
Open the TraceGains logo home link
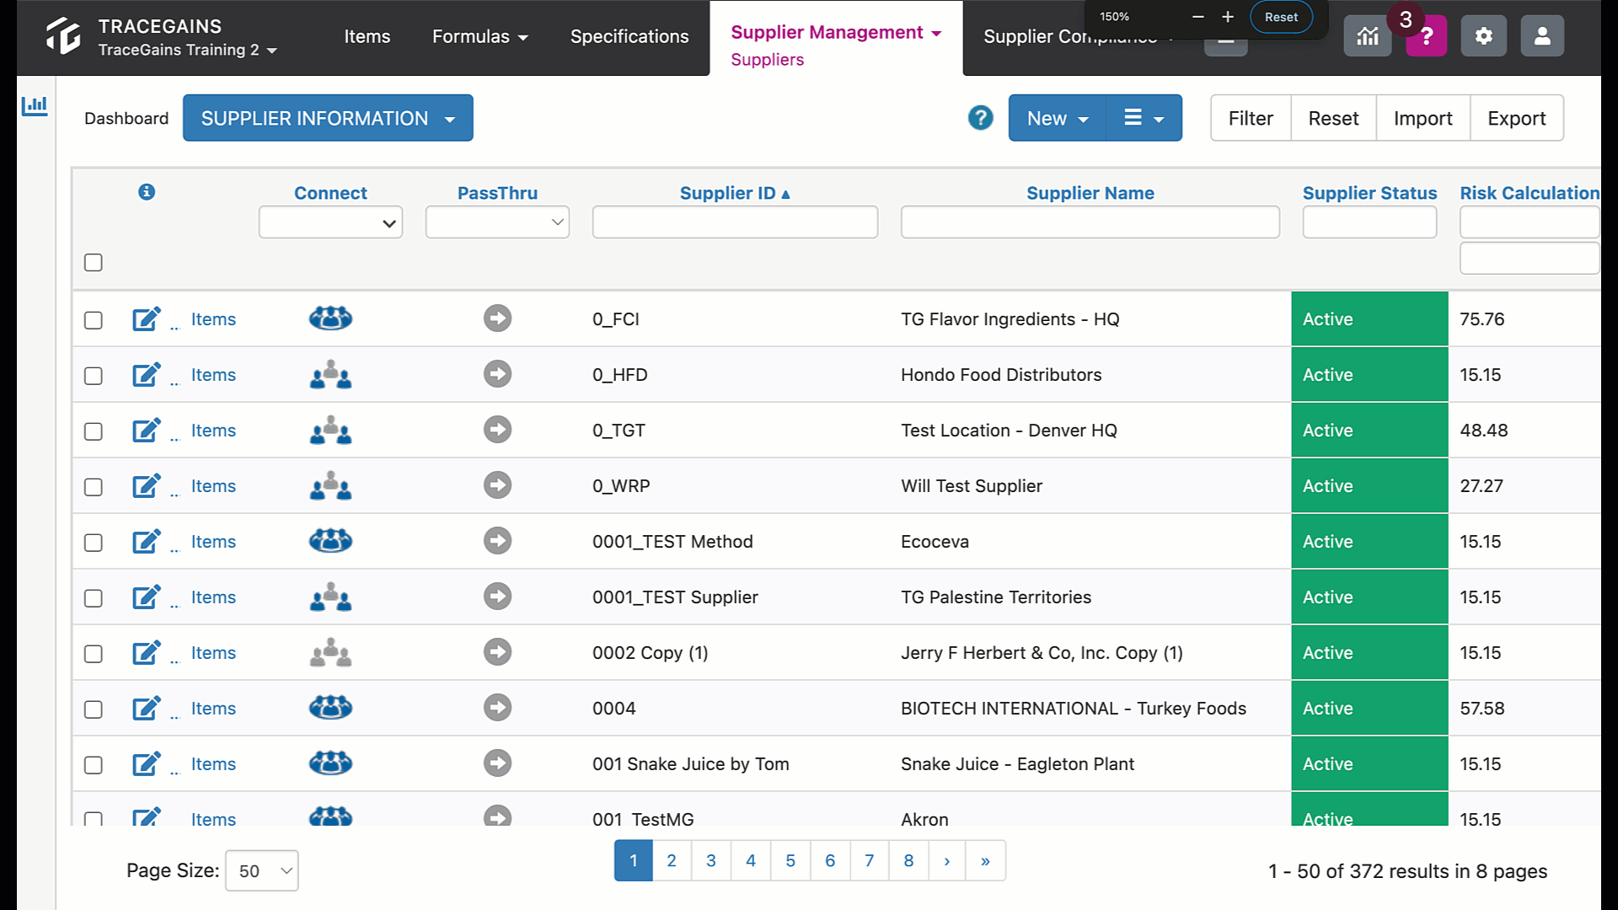point(63,36)
